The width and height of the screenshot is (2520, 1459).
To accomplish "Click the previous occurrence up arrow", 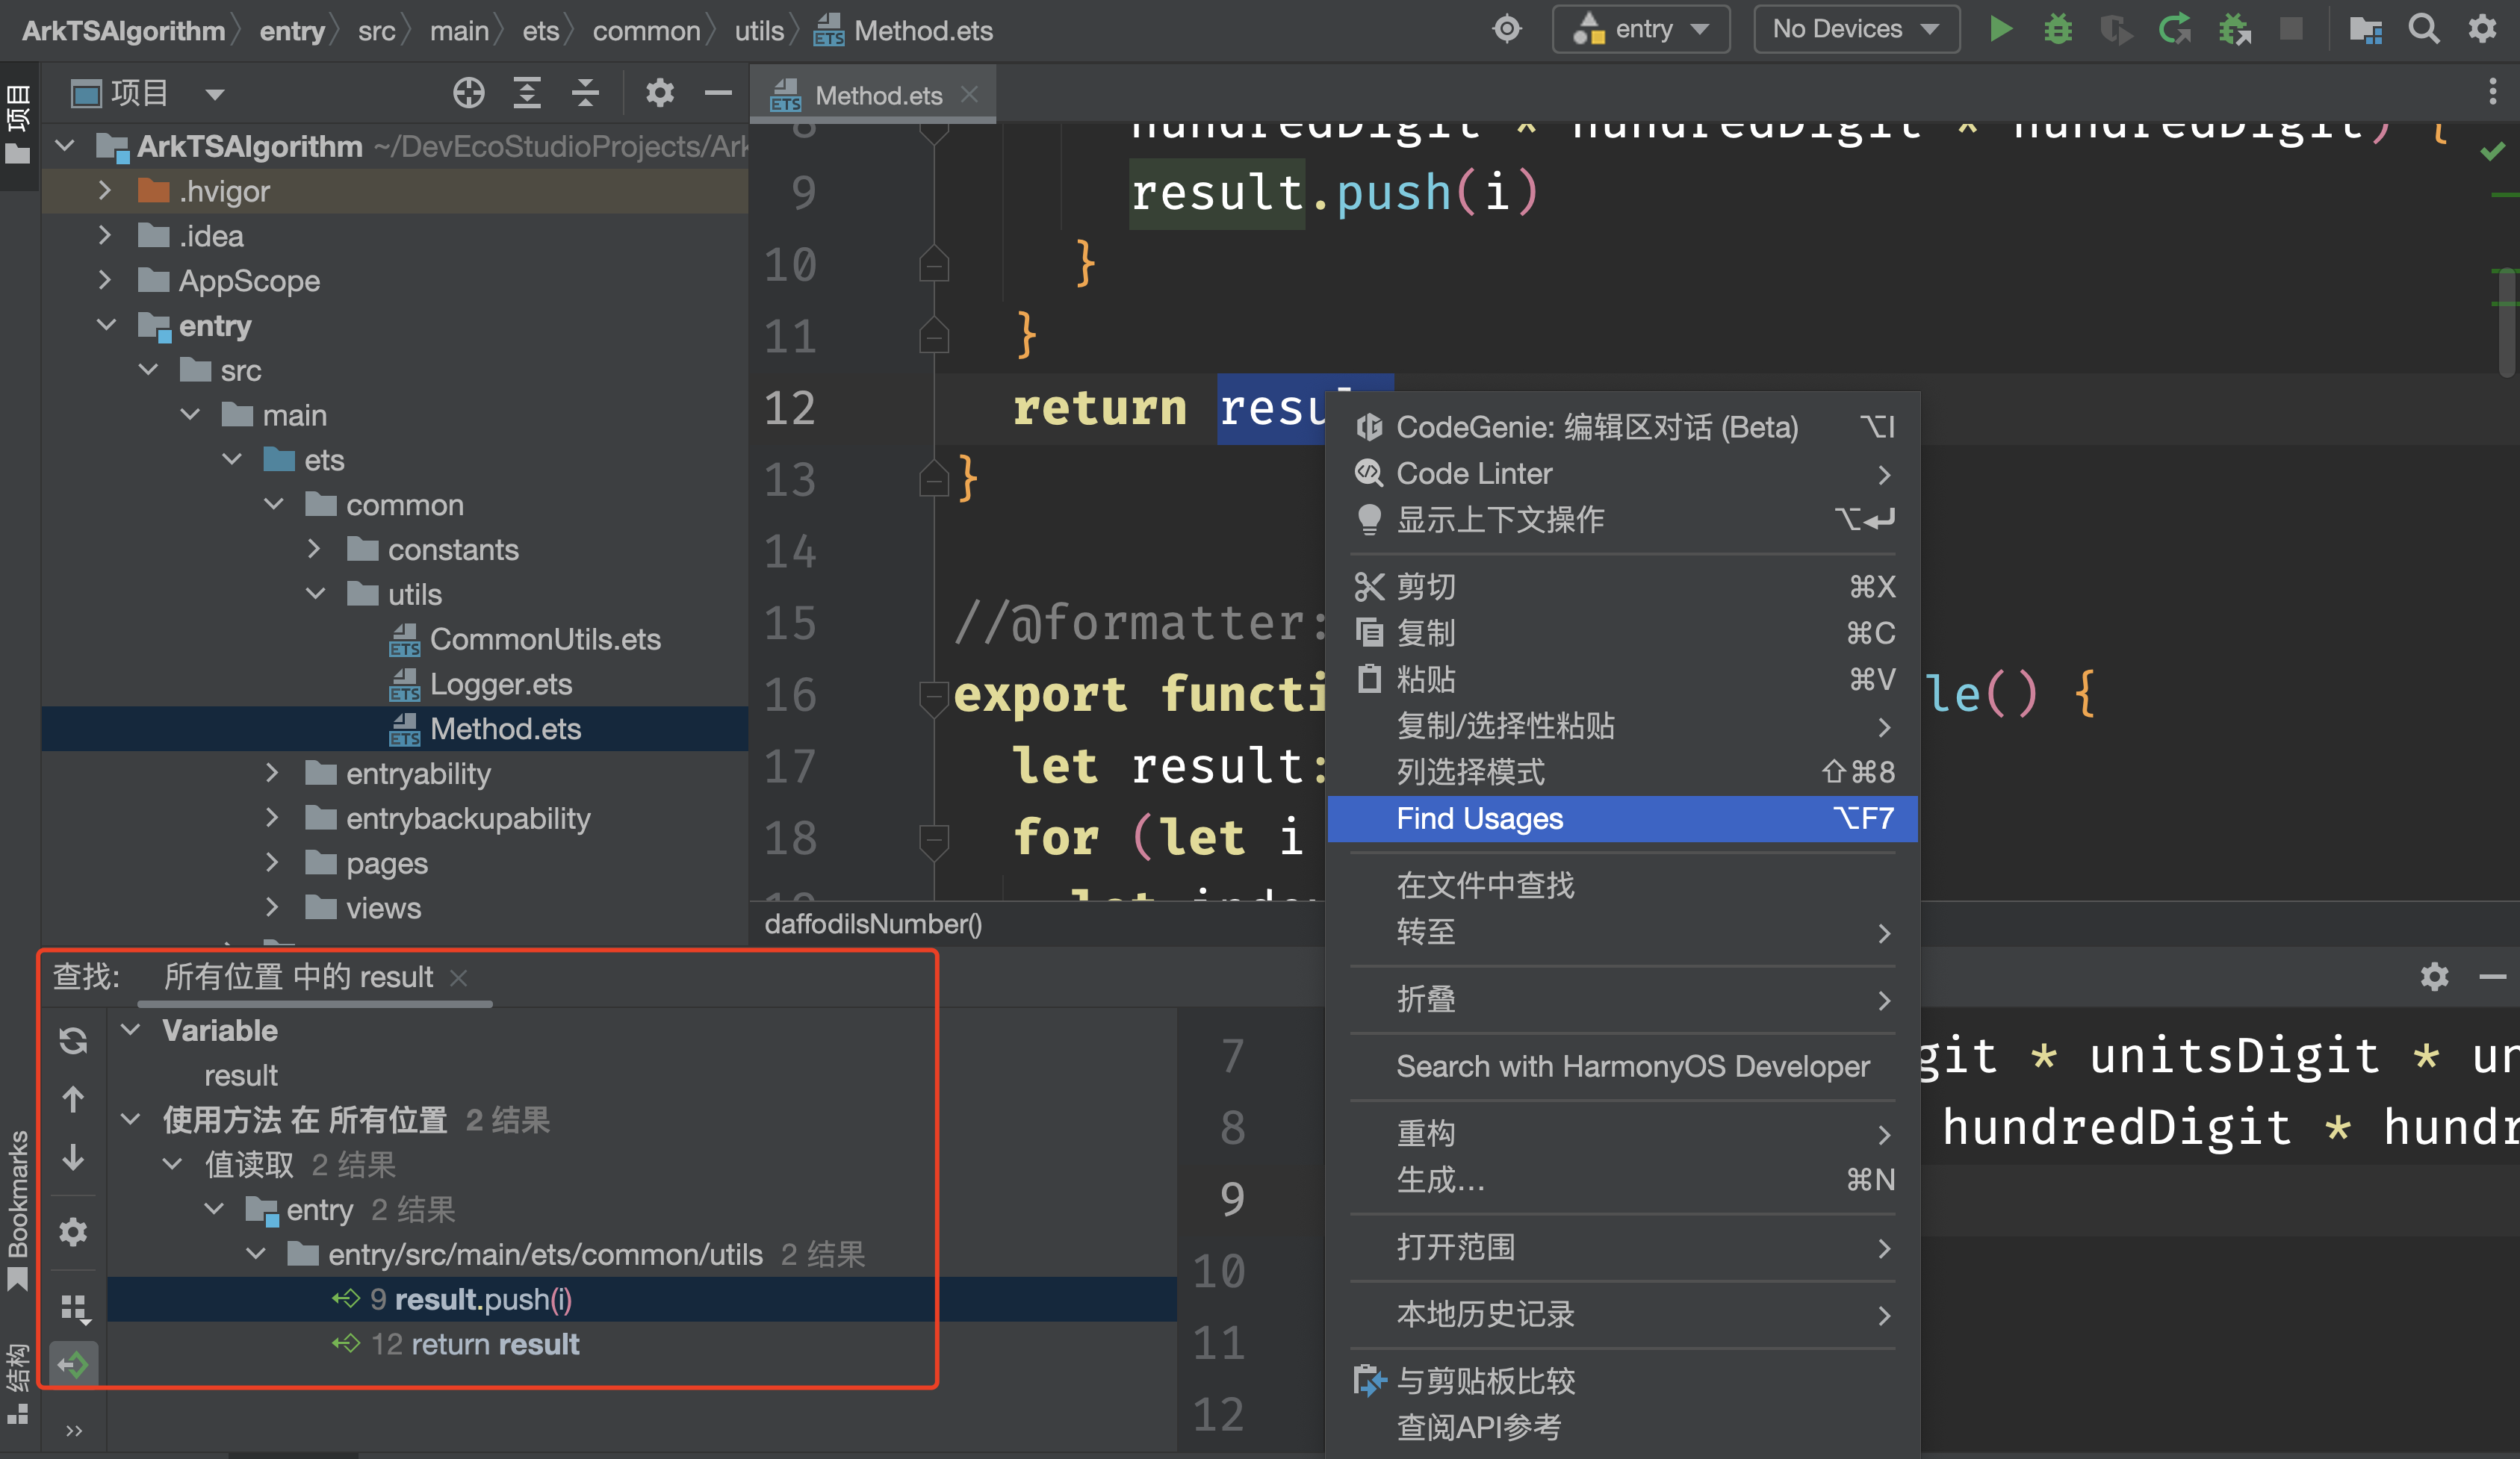I will 73,1100.
